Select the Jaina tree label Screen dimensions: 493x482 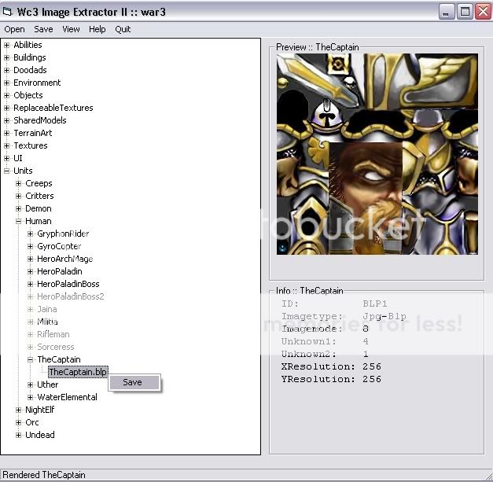(47, 309)
